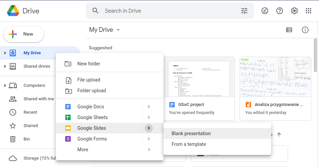
Task: Click the Computers sidebar icon
Action: (13, 86)
